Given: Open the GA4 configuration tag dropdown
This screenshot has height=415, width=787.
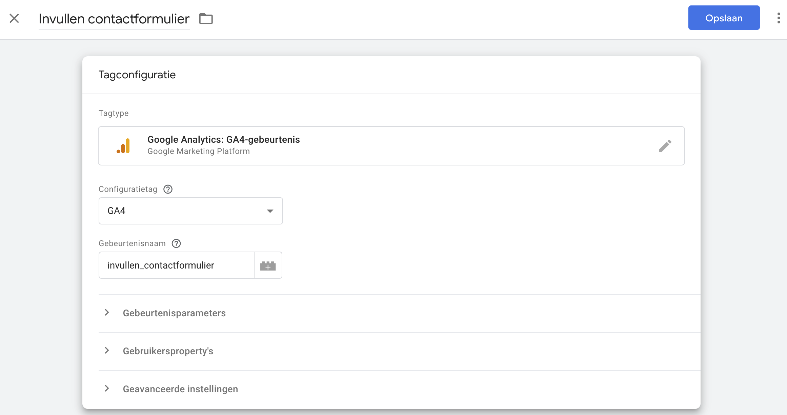Looking at the screenshot, I should click(190, 211).
